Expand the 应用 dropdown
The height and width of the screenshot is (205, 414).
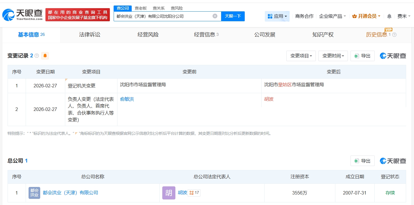tap(277, 16)
